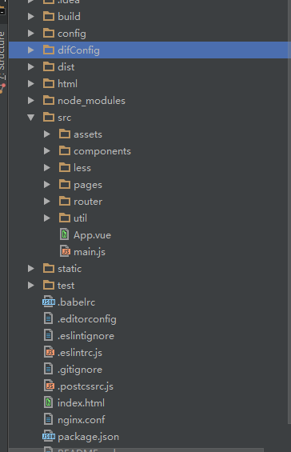
Task: Select the node_modules folder name
Action: [x=91, y=101]
